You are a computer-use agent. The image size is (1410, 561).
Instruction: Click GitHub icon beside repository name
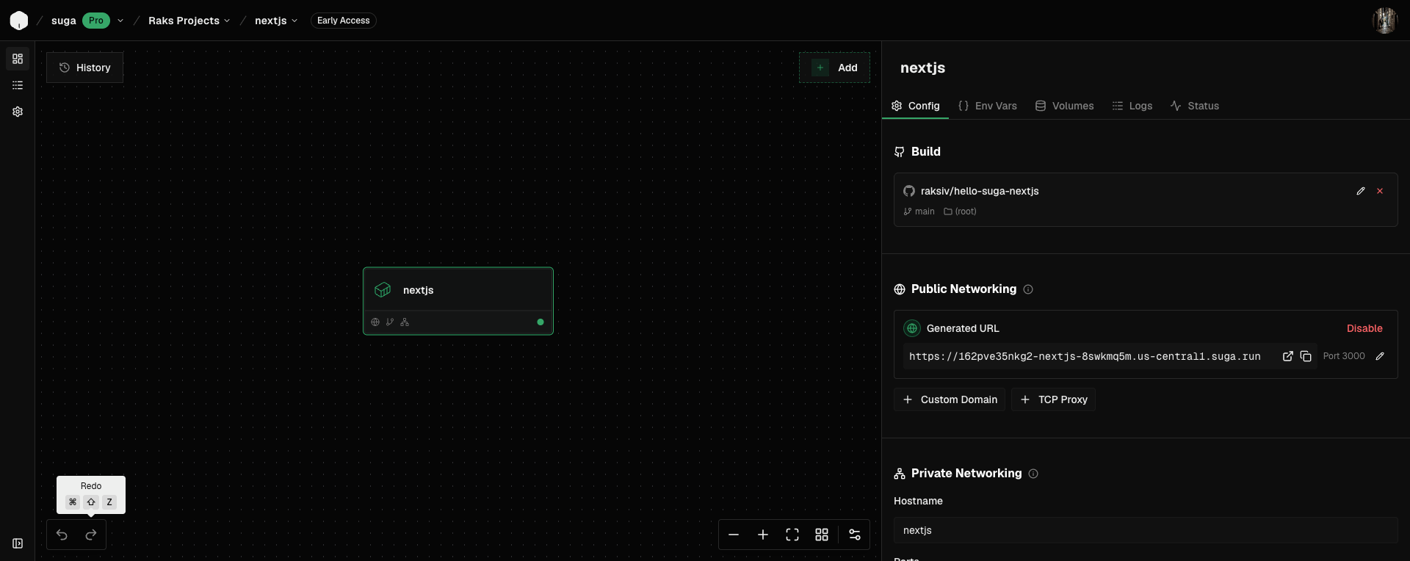pyautogui.click(x=909, y=191)
